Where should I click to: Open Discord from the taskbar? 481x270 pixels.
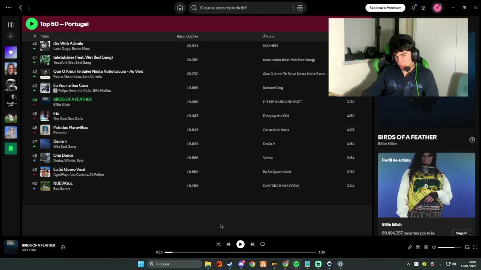241,264
